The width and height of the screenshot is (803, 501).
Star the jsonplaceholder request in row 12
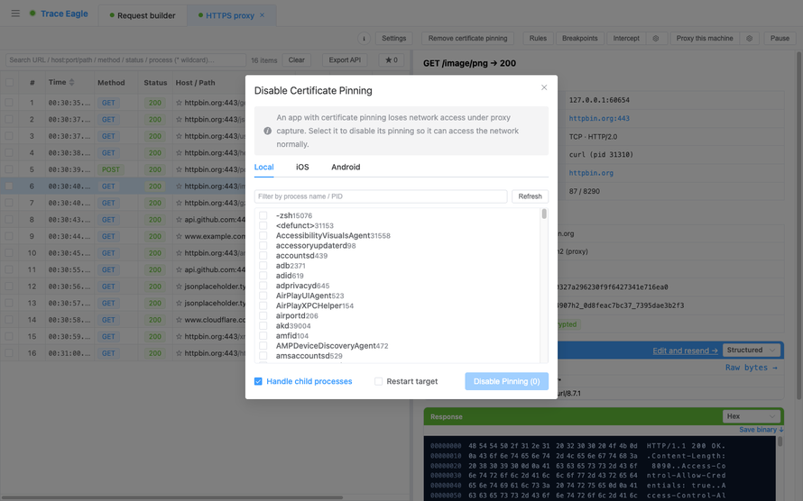point(179,287)
